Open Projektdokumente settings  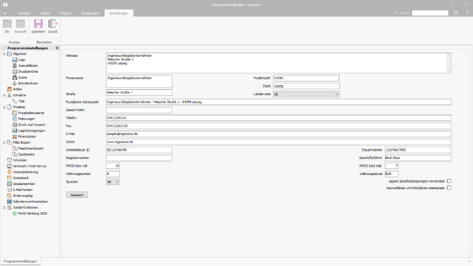coord(31,113)
